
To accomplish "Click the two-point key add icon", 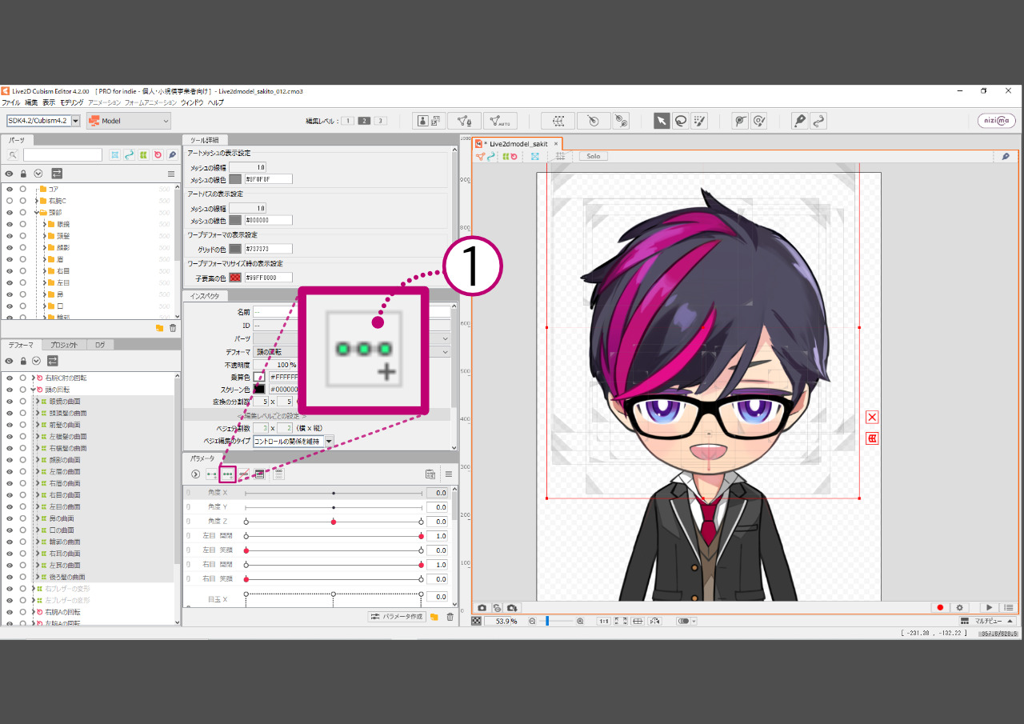I will pyautogui.click(x=212, y=474).
